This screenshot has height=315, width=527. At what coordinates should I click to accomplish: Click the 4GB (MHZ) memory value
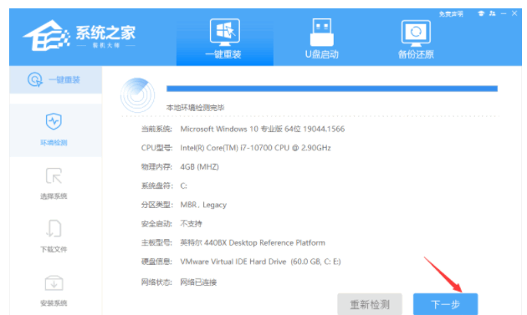click(x=199, y=167)
